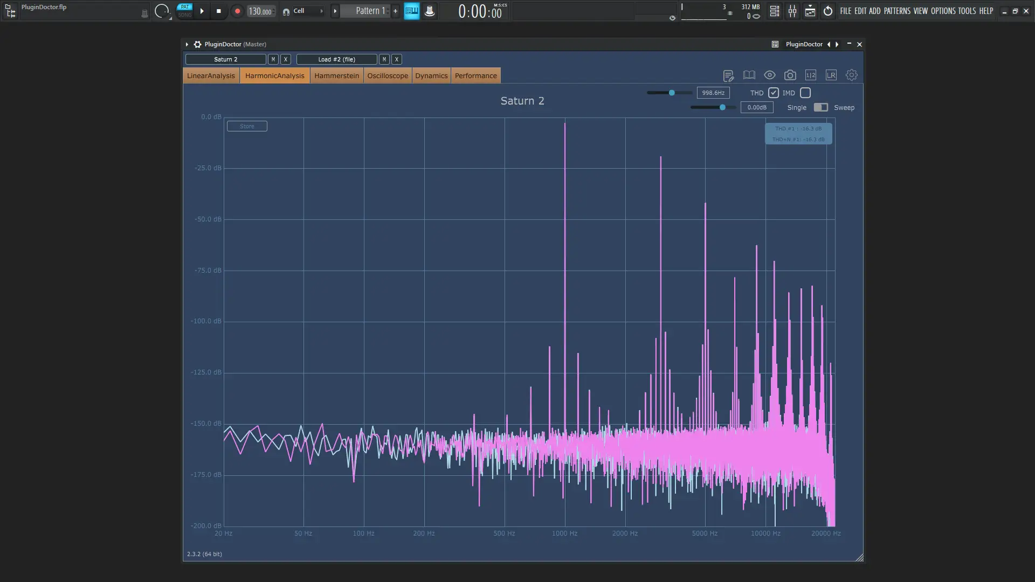Click the LR channel icon

point(831,75)
